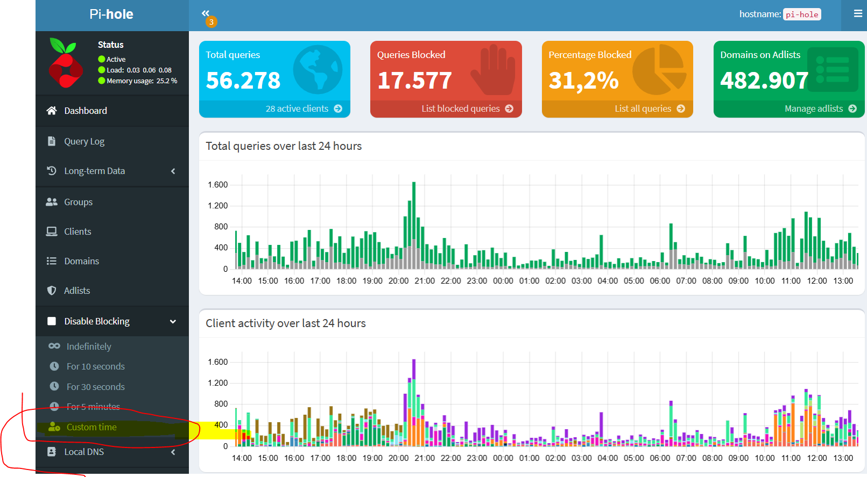867x477 pixels.
Task: Click the Local DNS address book icon
Action: (x=52, y=452)
